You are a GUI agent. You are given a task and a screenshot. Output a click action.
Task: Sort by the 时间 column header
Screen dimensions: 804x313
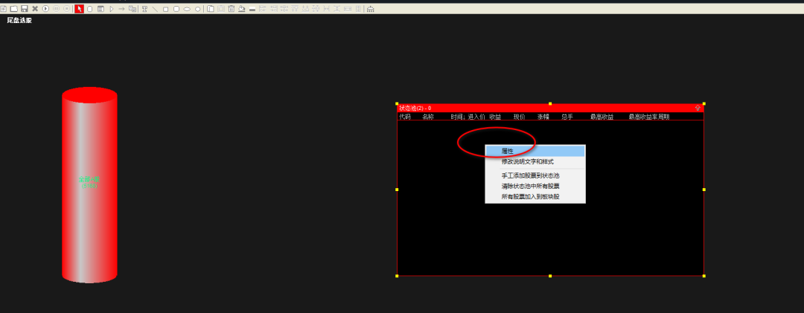[458, 117]
